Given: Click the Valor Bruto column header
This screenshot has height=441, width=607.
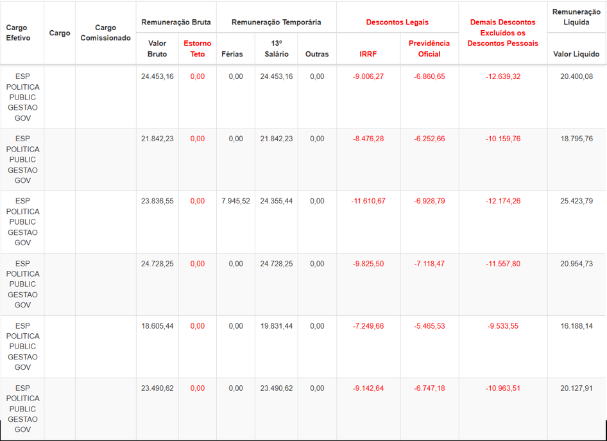Looking at the screenshot, I should (157, 49).
